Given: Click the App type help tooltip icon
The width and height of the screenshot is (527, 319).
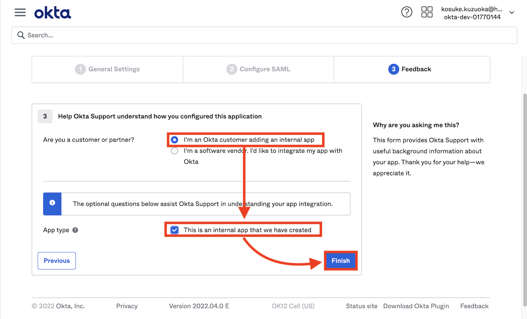Looking at the screenshot, I should [x=75, y=230].
